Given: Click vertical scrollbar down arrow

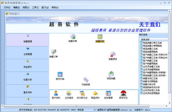Looking at the screenshot, I should coord(170,103).
